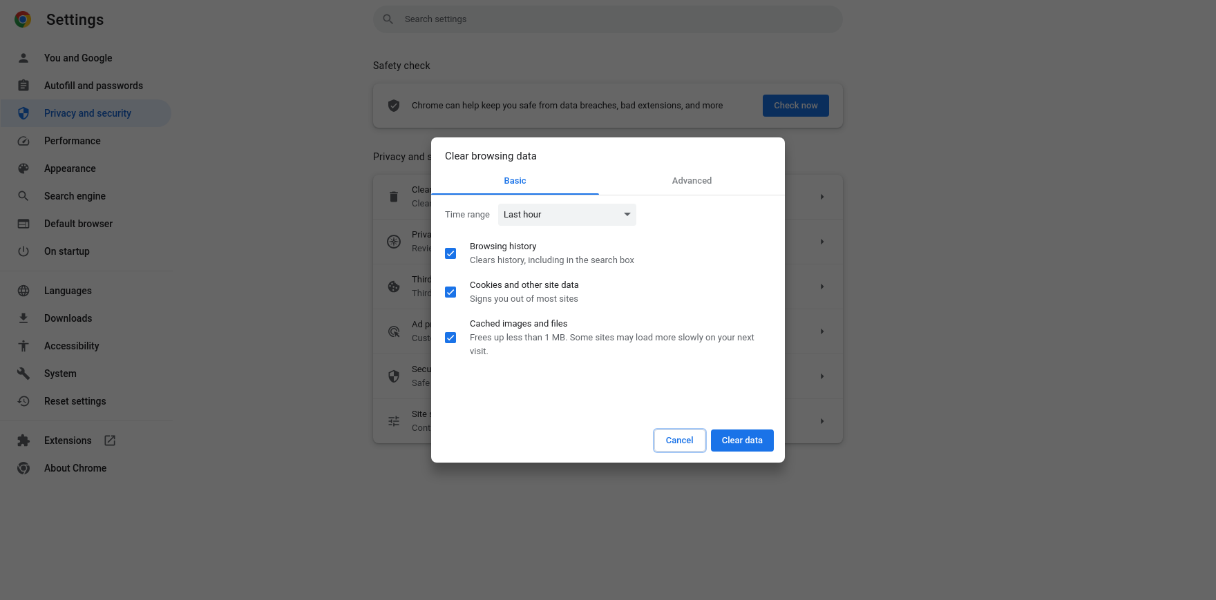Click the magnifier icon in Search settings bar

388,19
